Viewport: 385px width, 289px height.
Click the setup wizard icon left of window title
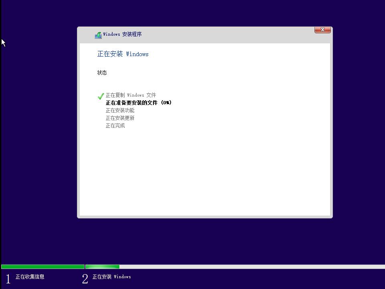click(98, 35)
